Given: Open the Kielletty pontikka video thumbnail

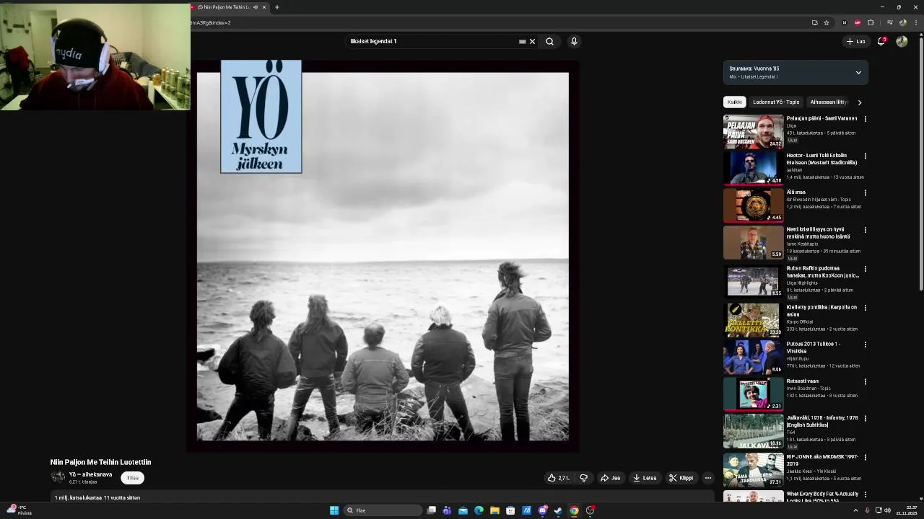Looking at the screenshot, I should pyautogui.click(x=753, y=320).
